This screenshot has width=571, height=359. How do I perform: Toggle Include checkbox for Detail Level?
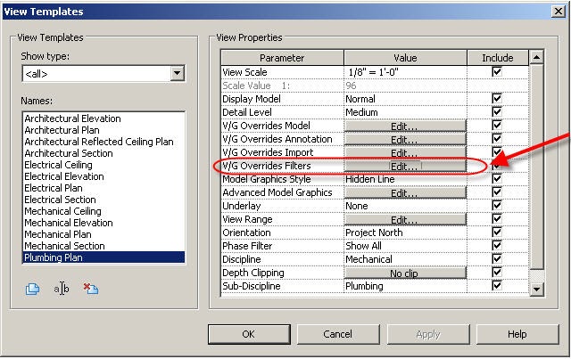tap(497, 111)
